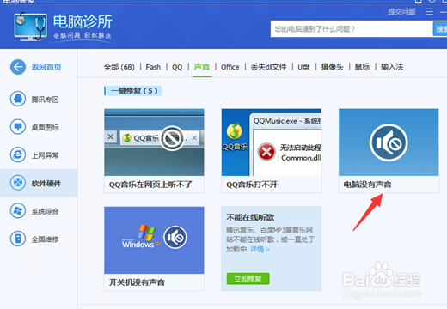The height and width of the screenshot is (309, 447).
Task: Click the 您的电脑遇到了什么问题 search field
Action: pos(352,29)
